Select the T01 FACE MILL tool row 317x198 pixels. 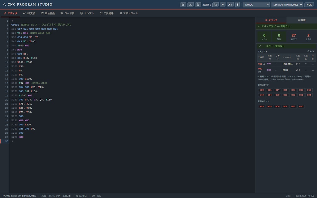point(286,64)
